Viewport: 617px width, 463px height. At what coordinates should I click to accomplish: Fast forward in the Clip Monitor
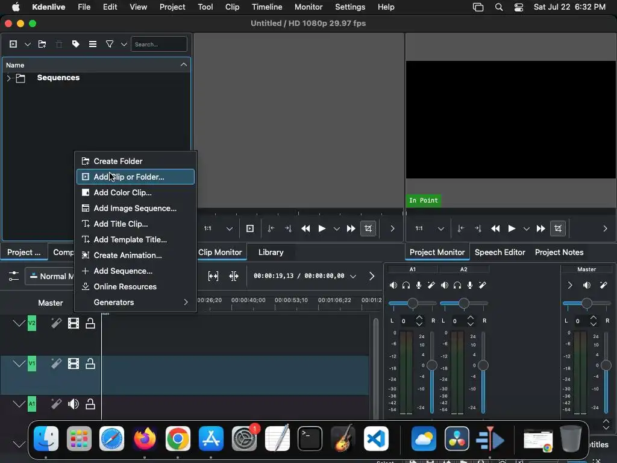tap(351, 228)
